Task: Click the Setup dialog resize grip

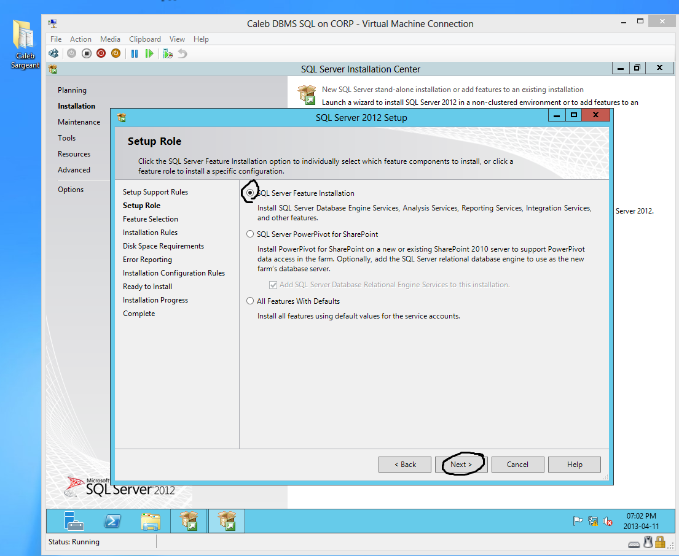Action: point(605,477)
